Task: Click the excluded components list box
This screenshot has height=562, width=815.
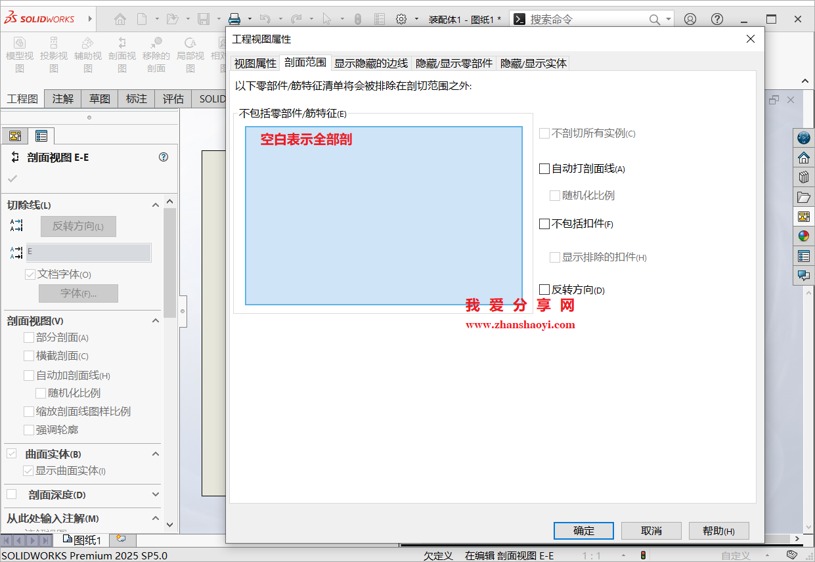Action: pos(384,216)
